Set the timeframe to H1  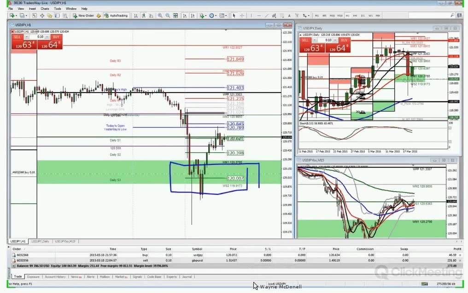point(347,16)
